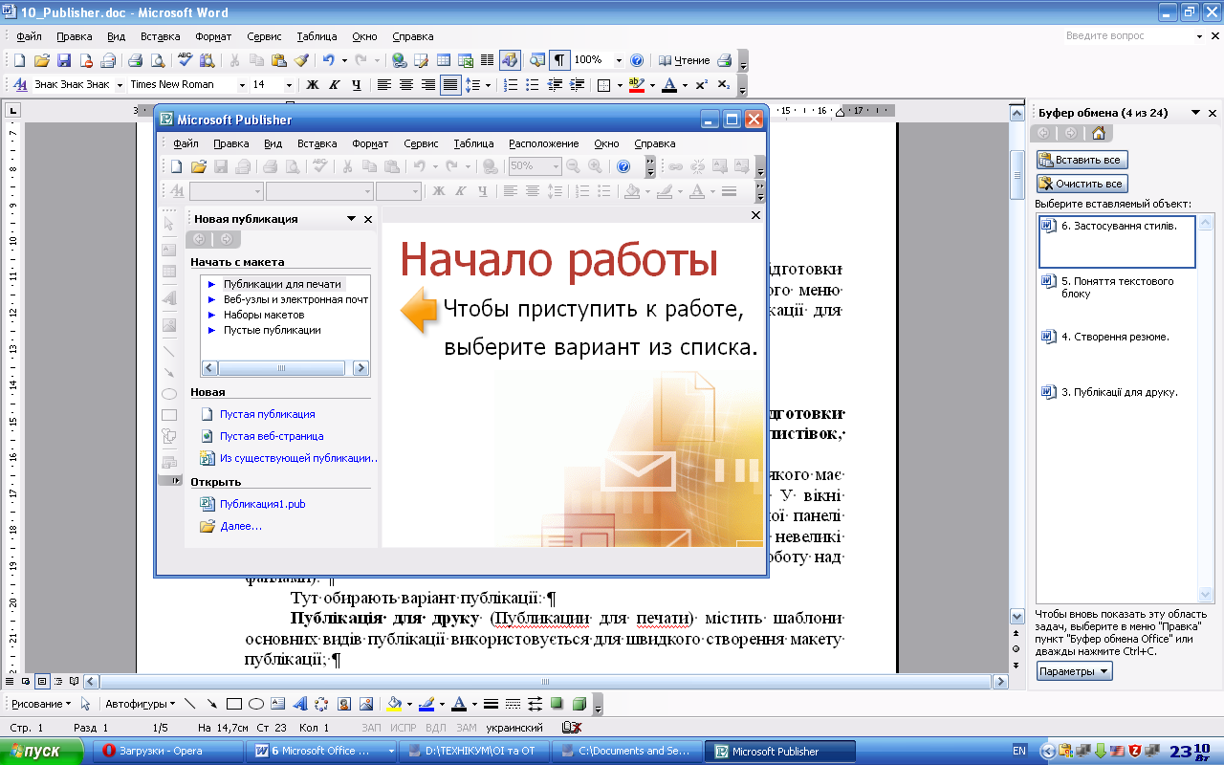Click Superscript x² icon in Word

(701, 85)
